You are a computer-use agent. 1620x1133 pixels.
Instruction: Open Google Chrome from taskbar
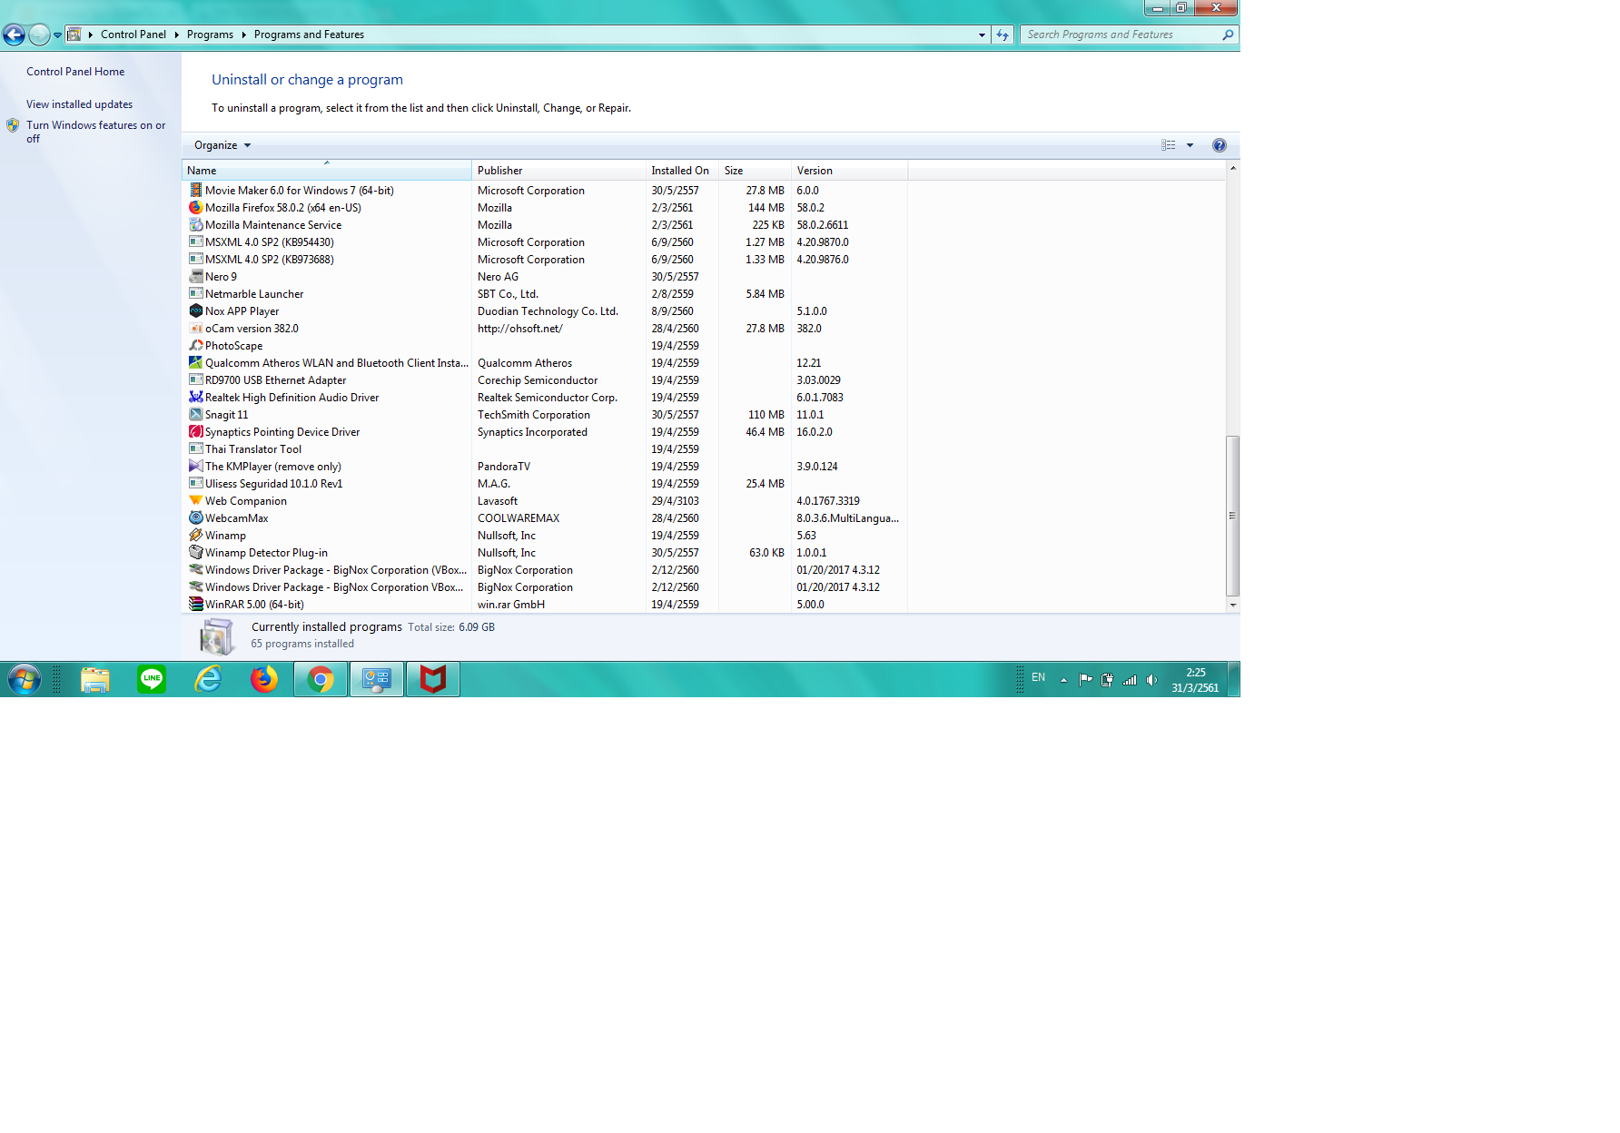[321, 679]
